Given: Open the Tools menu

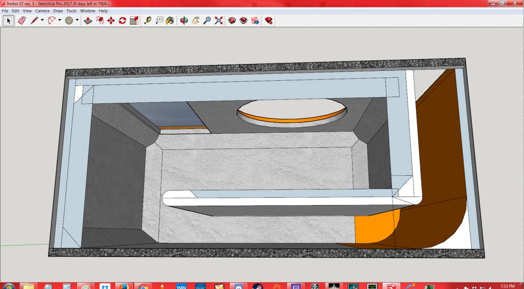Looking at the screenshot, I should click(71, 10).
